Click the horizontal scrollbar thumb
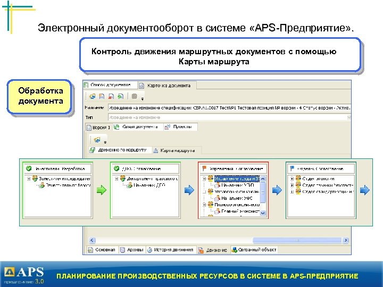This screenshot has height=287, width=383. (297, 240)
